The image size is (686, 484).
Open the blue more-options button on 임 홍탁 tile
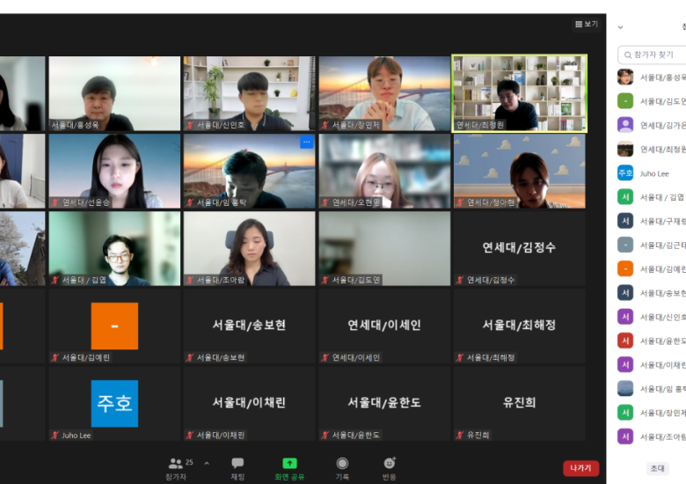click(x=307, y=142)
